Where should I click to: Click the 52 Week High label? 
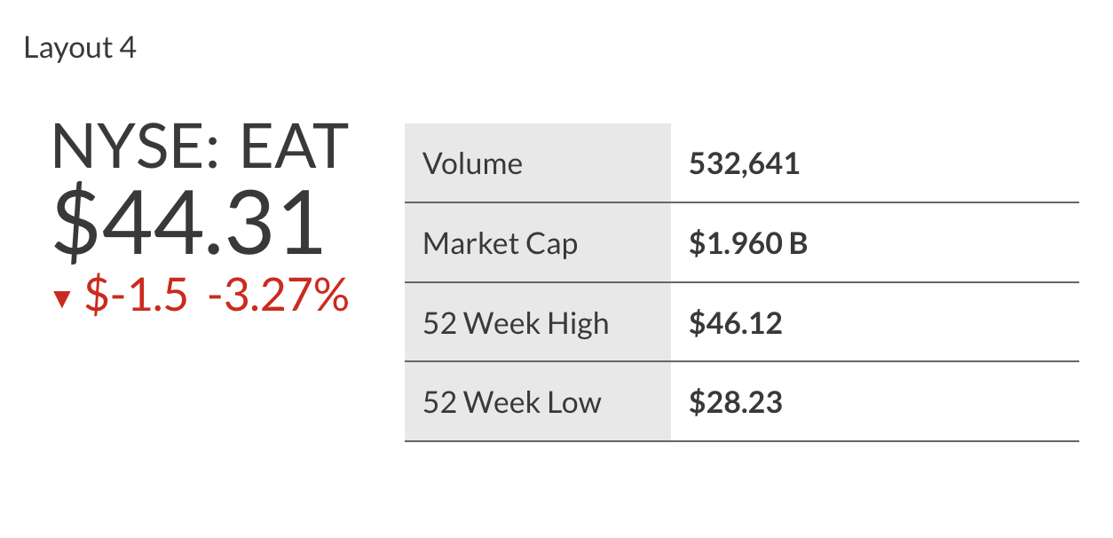point(516,323)
